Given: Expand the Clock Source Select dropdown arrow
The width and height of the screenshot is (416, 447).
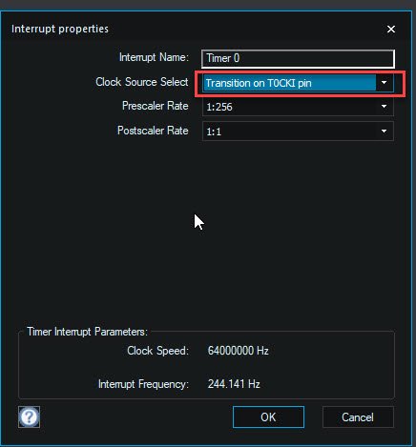Looking at the screenshot, I should [x=385, y=83].
